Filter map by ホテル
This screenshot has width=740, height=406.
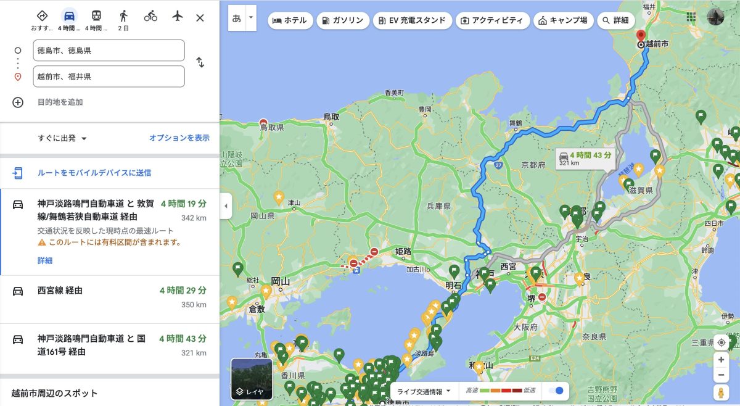pyautogui.click(x=290, y=20)
